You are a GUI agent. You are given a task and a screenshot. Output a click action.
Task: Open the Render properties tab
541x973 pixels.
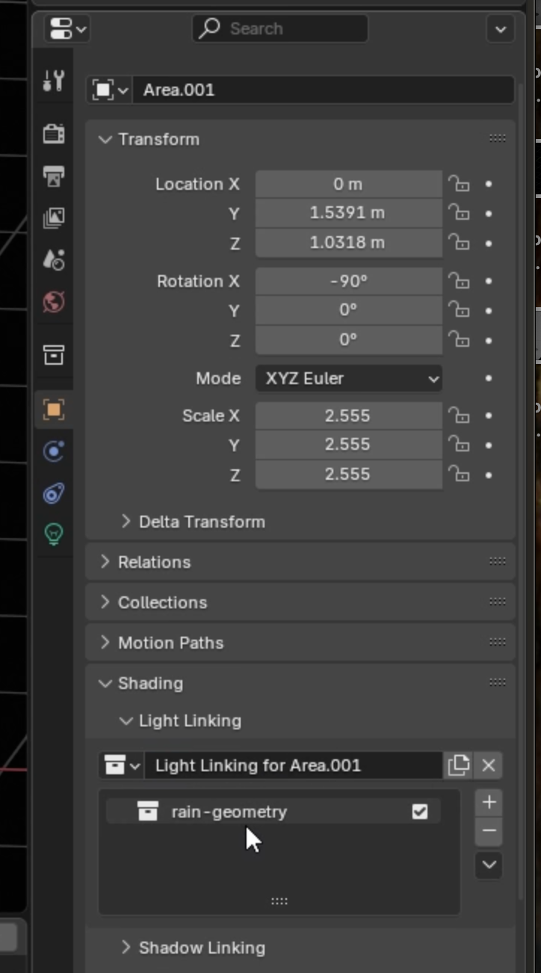tap(54, 134)
